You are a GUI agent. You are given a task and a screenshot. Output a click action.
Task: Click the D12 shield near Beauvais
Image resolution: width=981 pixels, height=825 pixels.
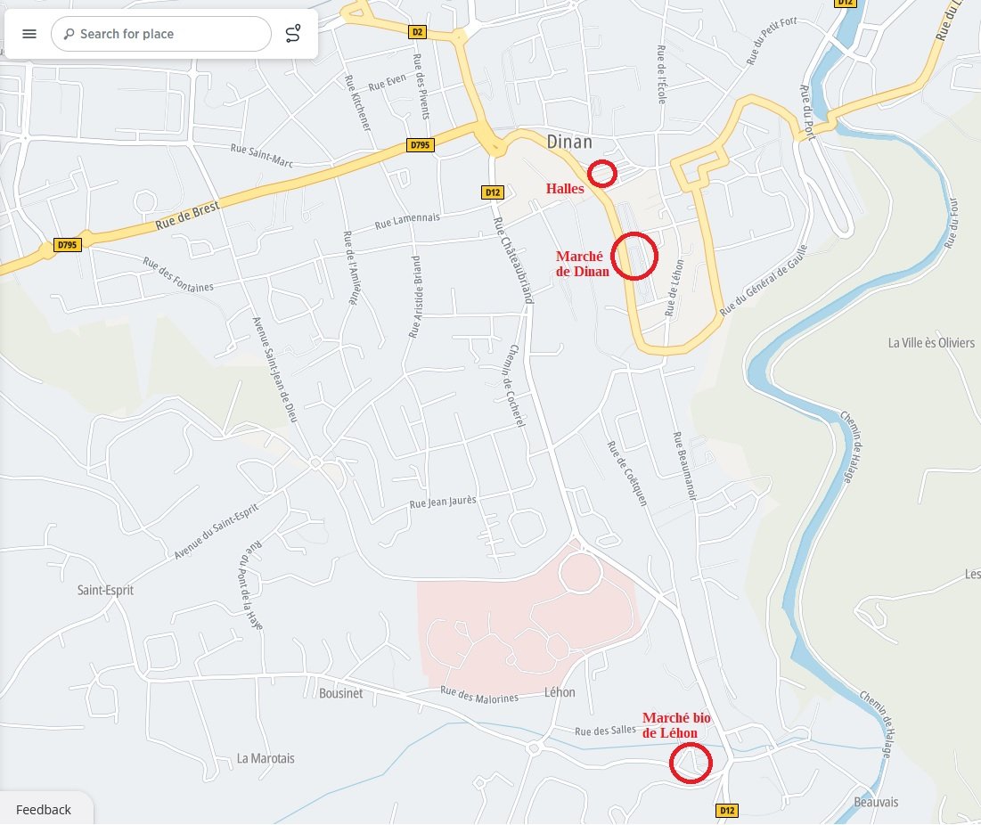(x=727, y=810)
